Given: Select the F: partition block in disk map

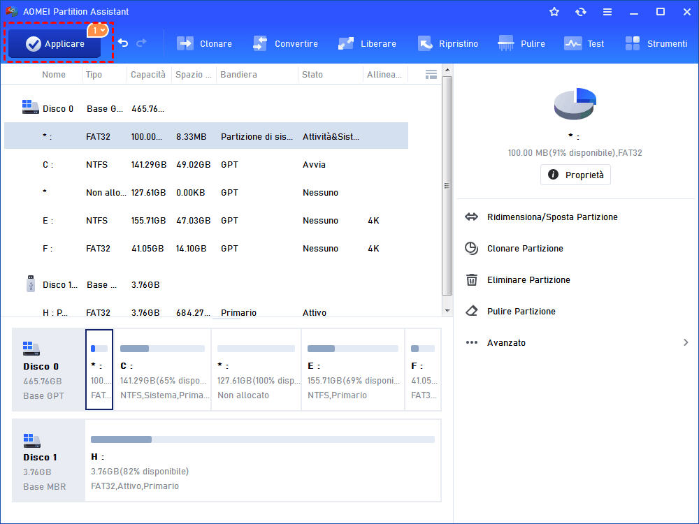Looking at the screenshot, I should [x=423, y=370].
